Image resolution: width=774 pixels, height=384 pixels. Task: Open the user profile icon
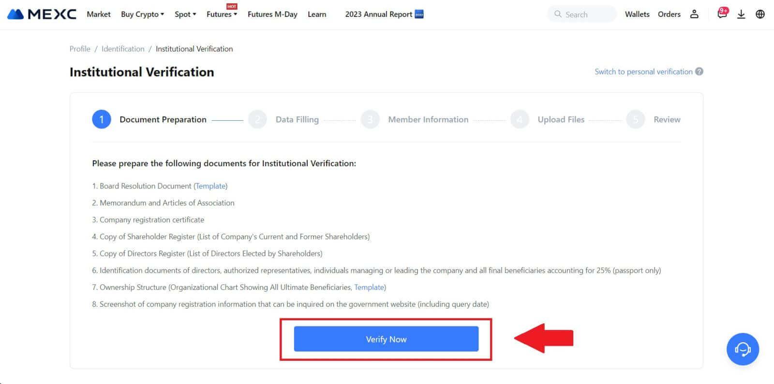694,14
